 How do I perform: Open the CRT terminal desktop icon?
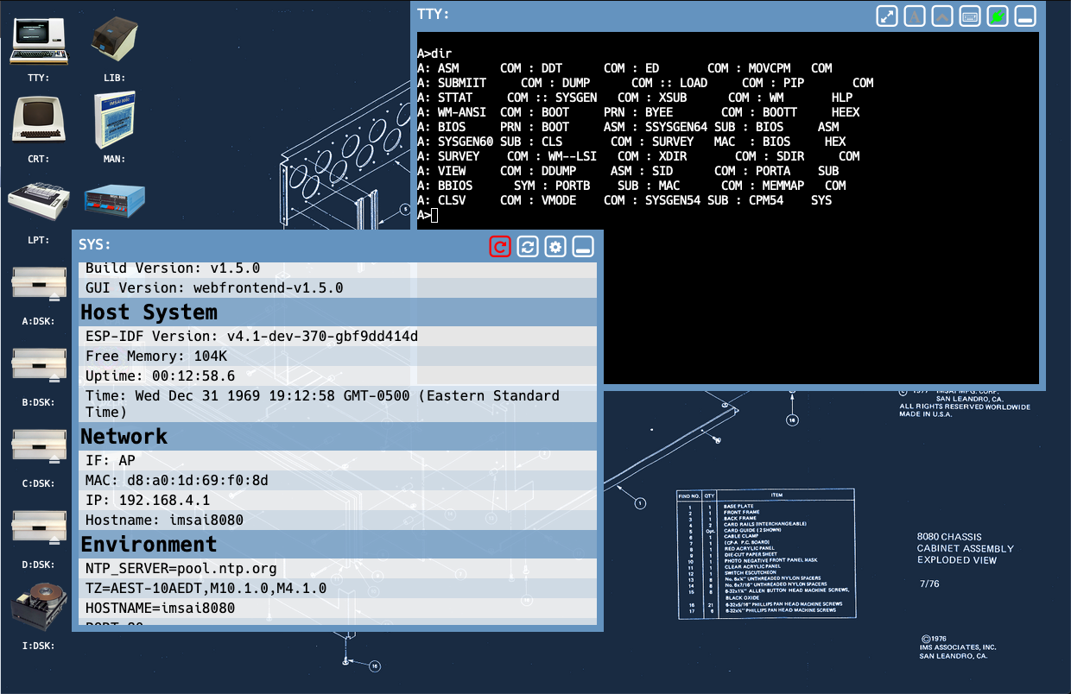(39, 119)
